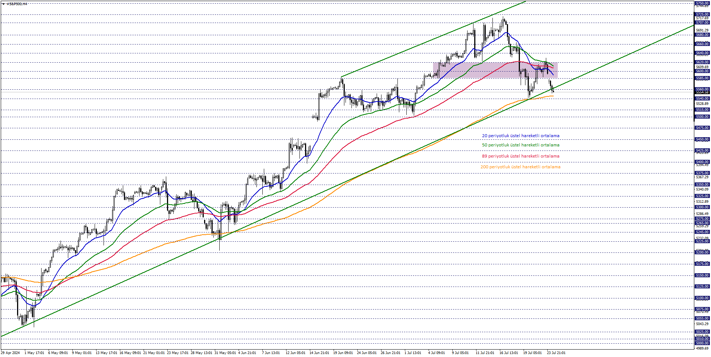
Task: Click the 7 Jun 13:01 time label
Action: pos(271,353)
